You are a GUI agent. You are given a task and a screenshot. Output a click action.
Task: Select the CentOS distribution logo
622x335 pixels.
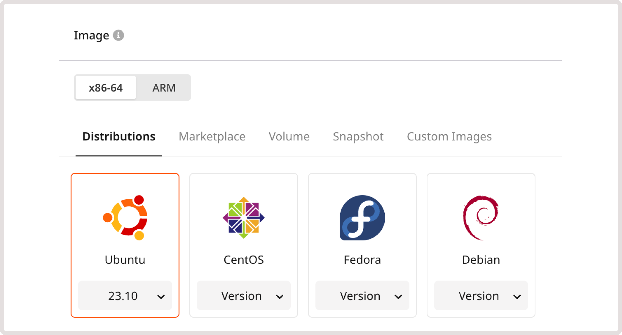[244, 218]
